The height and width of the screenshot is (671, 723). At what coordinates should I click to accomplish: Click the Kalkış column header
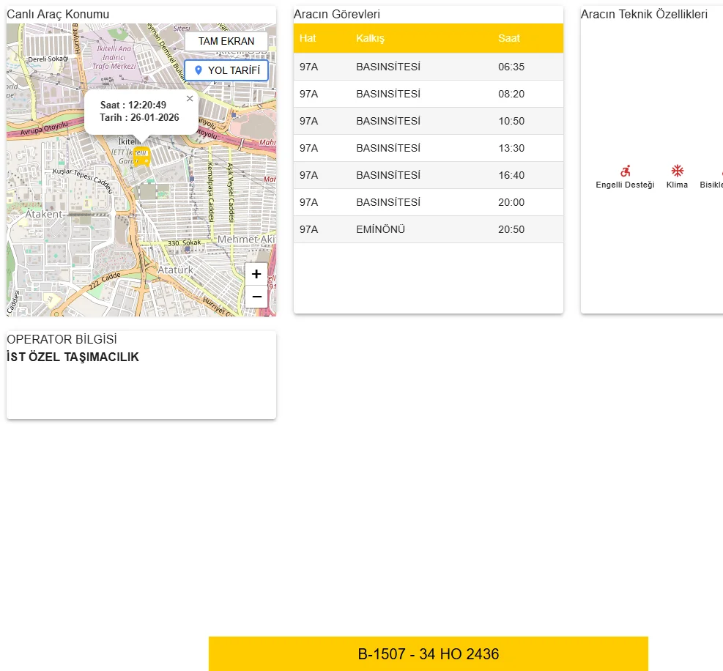click(370, 38)
